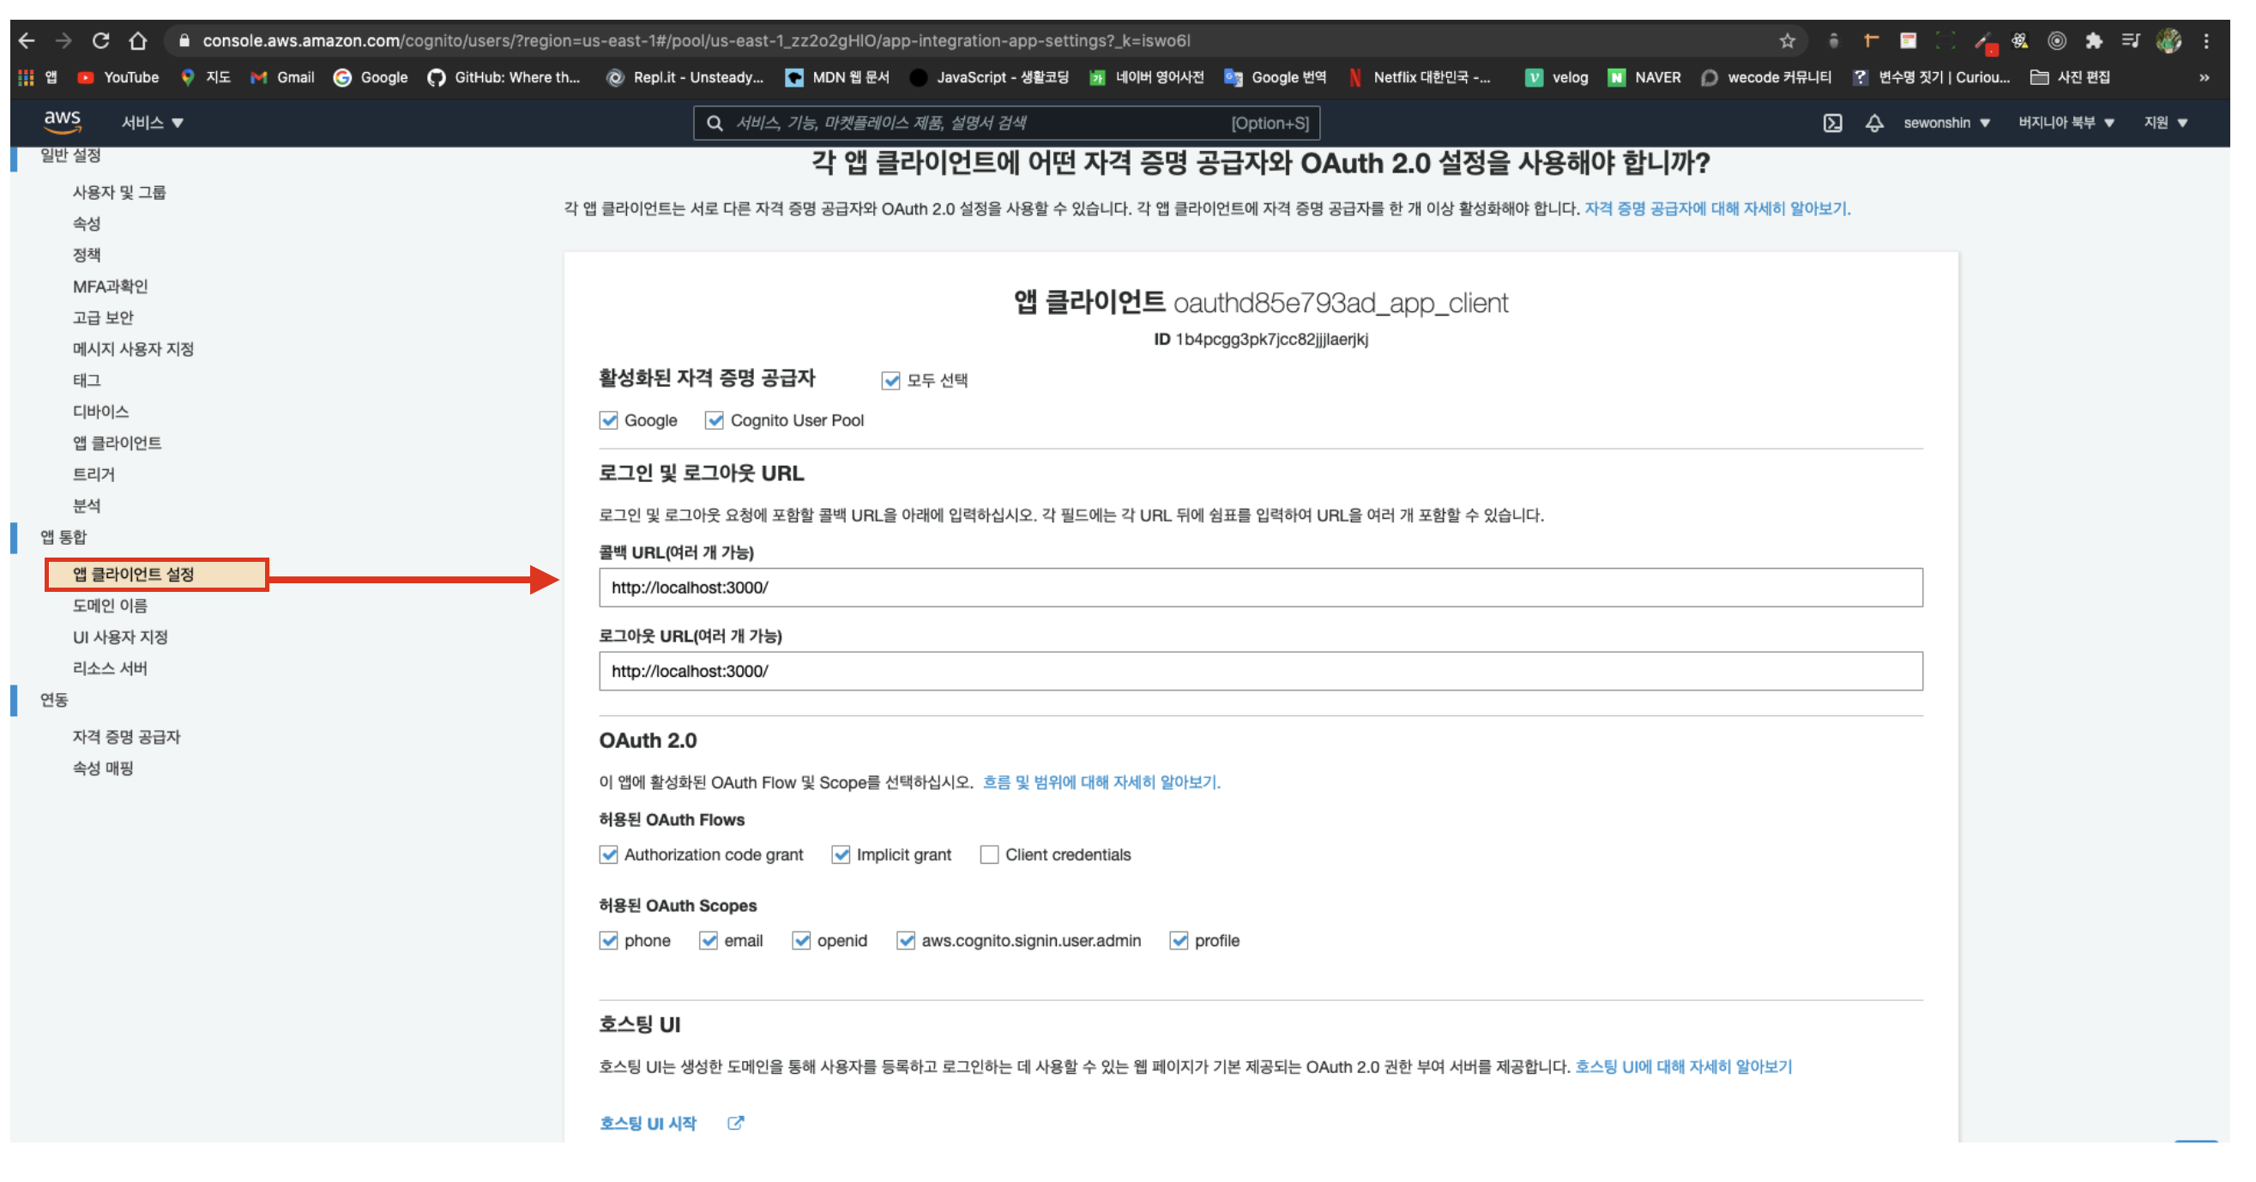Screen dimensions: 2256x1182
Task: Click the Chrome profile avatar
Action: click(2169, 40)
